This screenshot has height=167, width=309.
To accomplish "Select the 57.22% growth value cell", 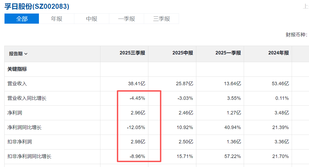I will pyautogui.click(x=233, y=156).
